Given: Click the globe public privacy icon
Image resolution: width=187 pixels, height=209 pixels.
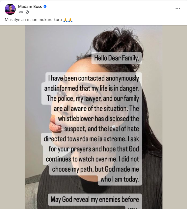Looking at the screenshot, I should pyautogui.click(x=27, y=12).
